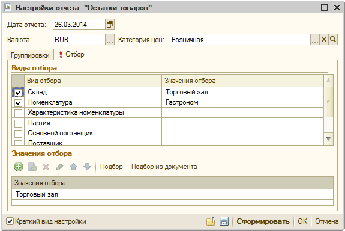This screenshot has height=231, width=345.
Task: Click the save settings diskette icon
Action: pos(224,221)
